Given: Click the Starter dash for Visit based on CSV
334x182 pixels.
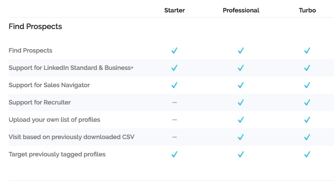Looking at the screenshot, I should (x=175, y=137).
